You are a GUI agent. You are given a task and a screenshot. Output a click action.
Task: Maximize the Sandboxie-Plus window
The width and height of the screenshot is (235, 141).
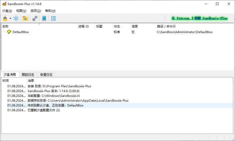(x=217, y=4)
